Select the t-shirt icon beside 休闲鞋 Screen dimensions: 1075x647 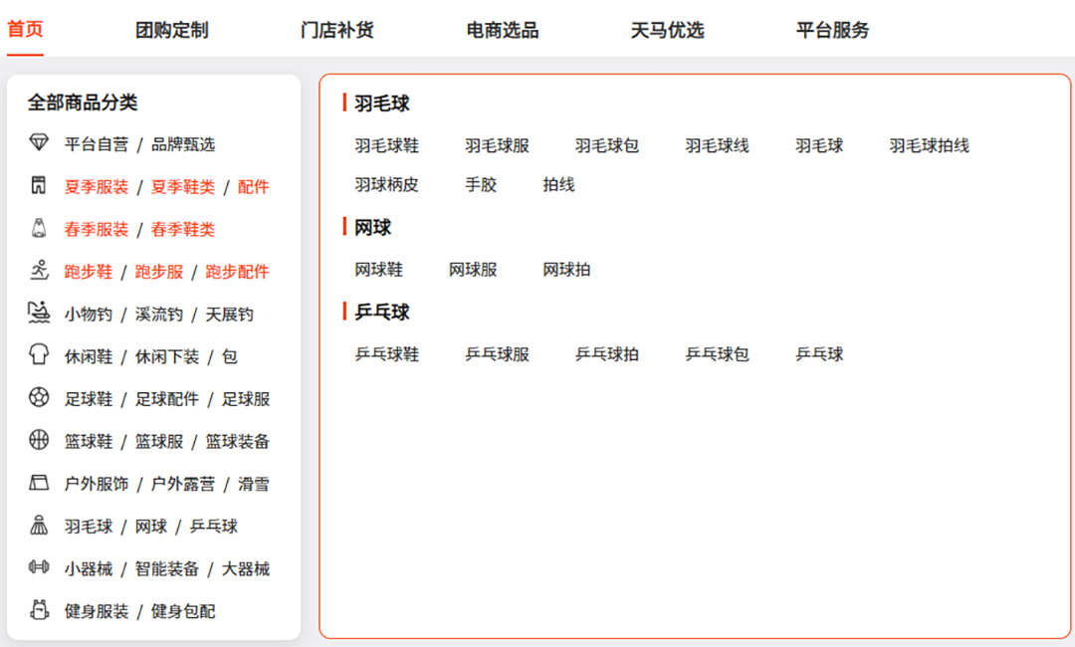(39, 355)
